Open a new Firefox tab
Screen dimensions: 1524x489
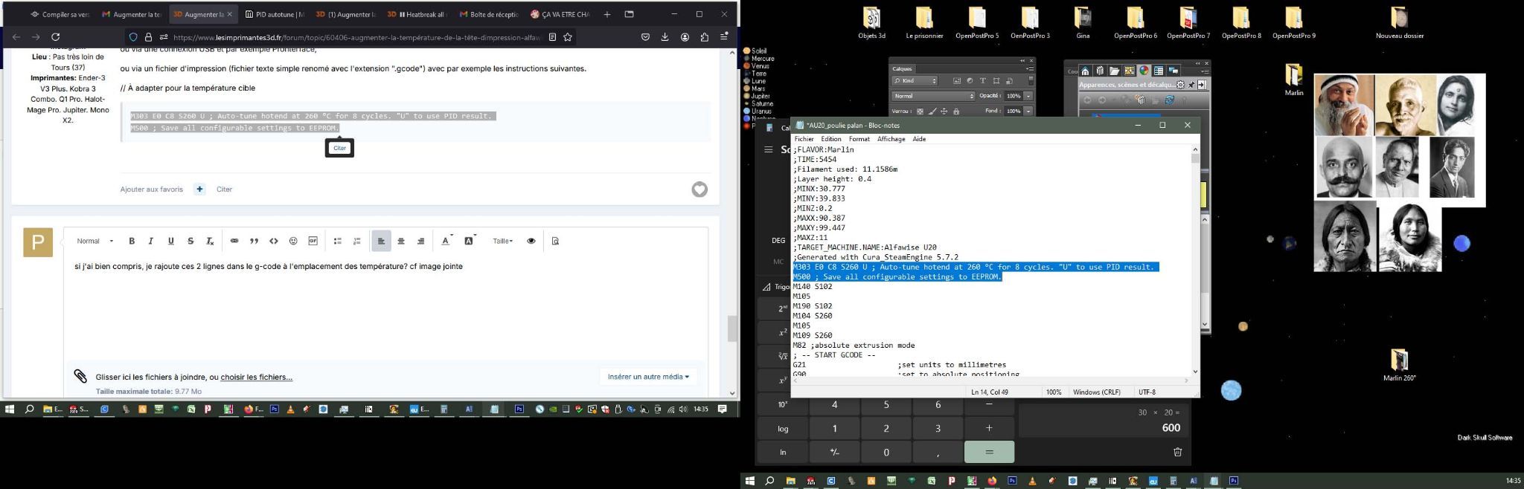(x=607, y=14)
